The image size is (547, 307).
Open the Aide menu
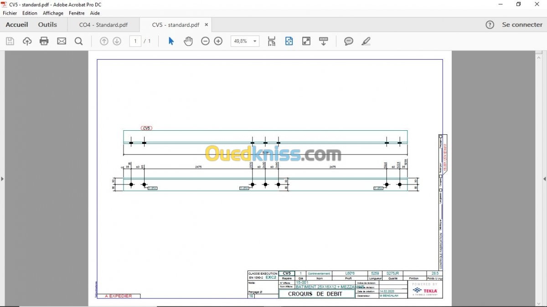pos(95,13)
